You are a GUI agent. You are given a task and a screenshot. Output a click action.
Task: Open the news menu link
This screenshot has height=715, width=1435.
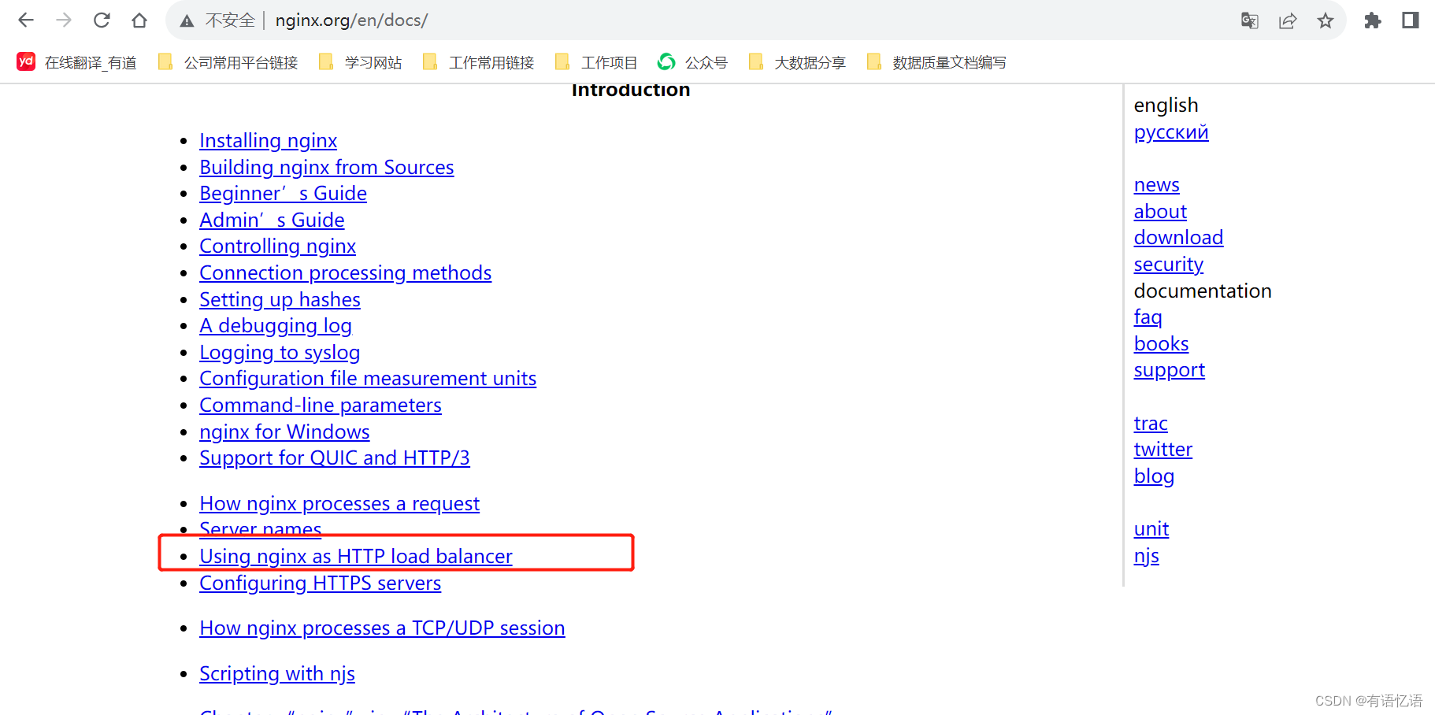tap(1157, 185)
